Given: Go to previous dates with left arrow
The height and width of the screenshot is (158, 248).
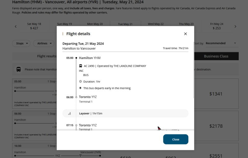Looking at the screenshot, I should 16,27.
